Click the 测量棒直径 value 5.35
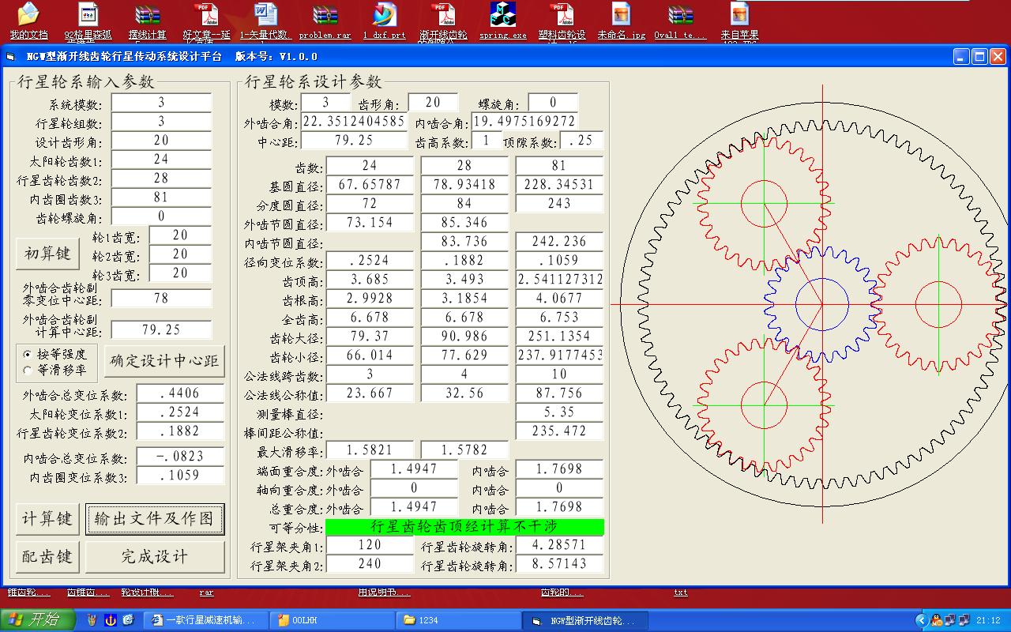This screenshot has width=1011, height=632. (x=560, y=412)
